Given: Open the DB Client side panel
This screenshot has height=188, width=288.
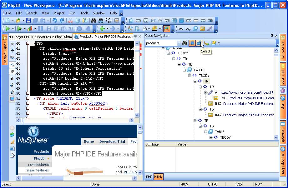Looking at the screenshot, I should 283,74.
